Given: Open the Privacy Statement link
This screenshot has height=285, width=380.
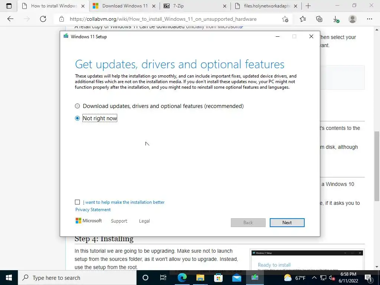Looking at the screenshot, I should click(x=93, y=210).
